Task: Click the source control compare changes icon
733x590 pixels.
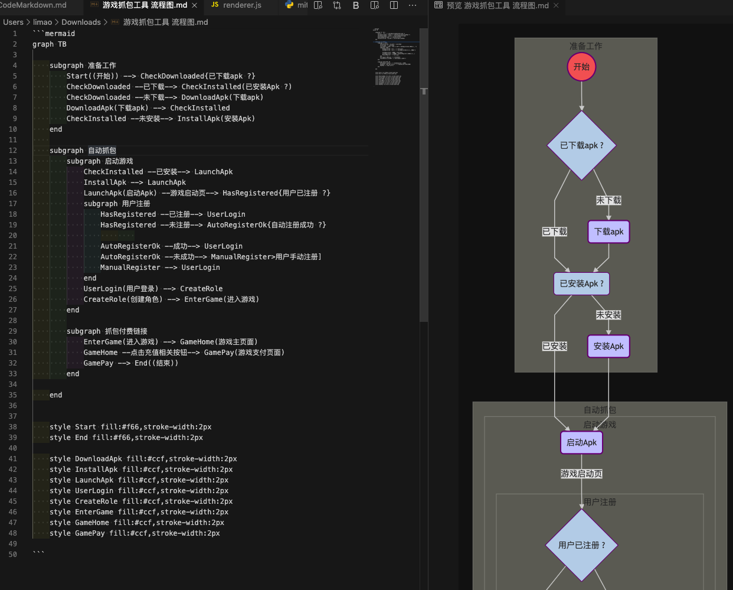Action: click(x=337, y=5)
